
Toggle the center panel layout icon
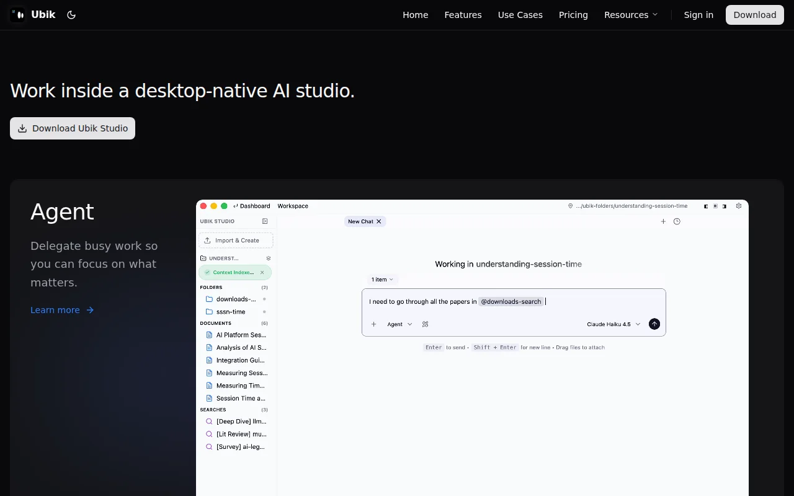coord(715,206)
